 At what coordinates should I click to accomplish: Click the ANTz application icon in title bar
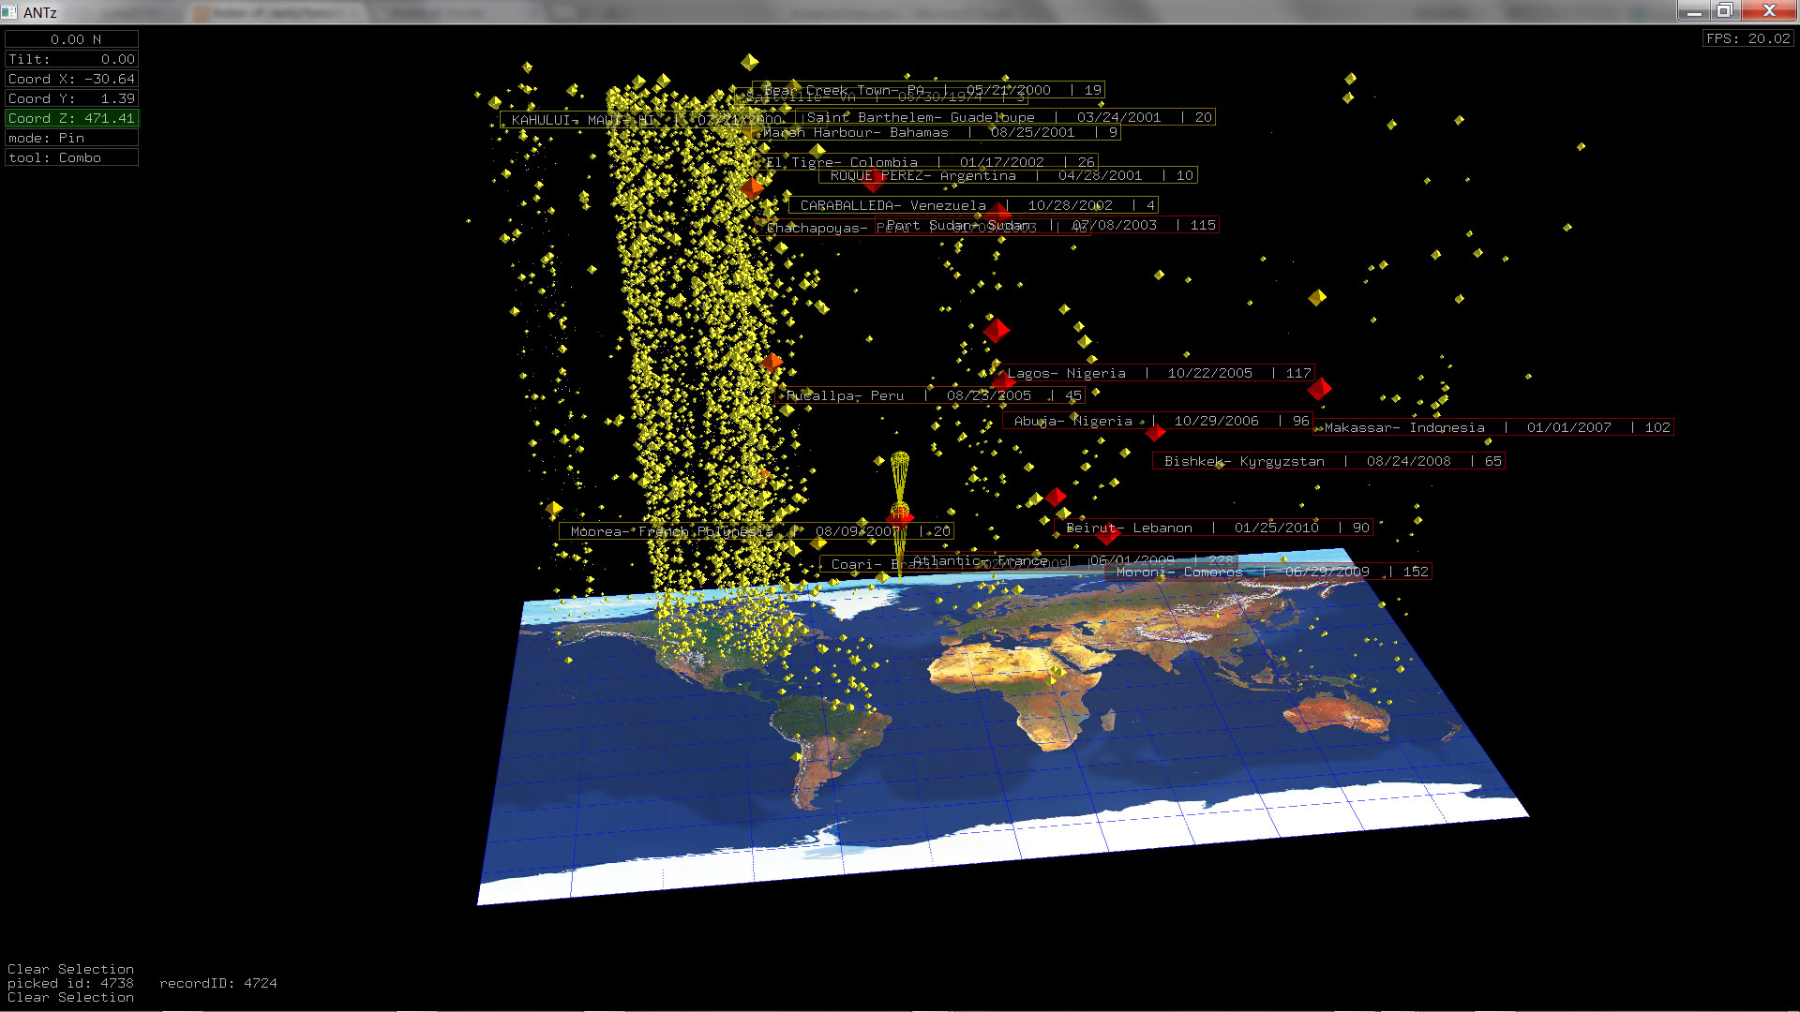[9, 12]
